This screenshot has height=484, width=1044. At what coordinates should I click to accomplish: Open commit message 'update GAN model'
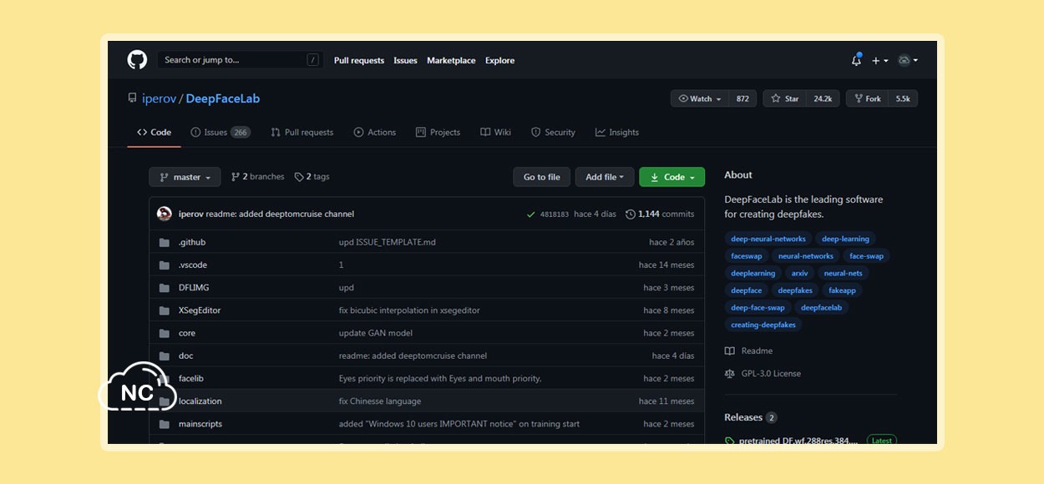(376, 333)
